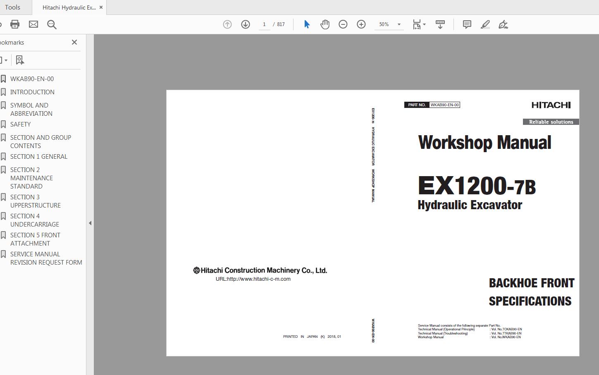The image size is (599, 375).
Task: Select the Hitachi Hydraulic Ex... document tab
Action: tap(69, 7)
